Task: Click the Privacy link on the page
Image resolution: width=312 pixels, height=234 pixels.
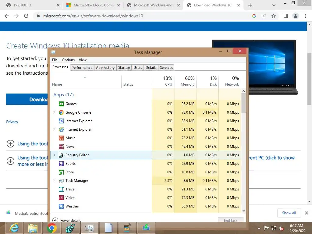Action: click(12, 122)
